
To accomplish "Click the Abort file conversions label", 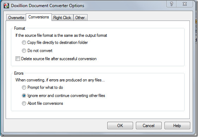I will tap(45, 103).
